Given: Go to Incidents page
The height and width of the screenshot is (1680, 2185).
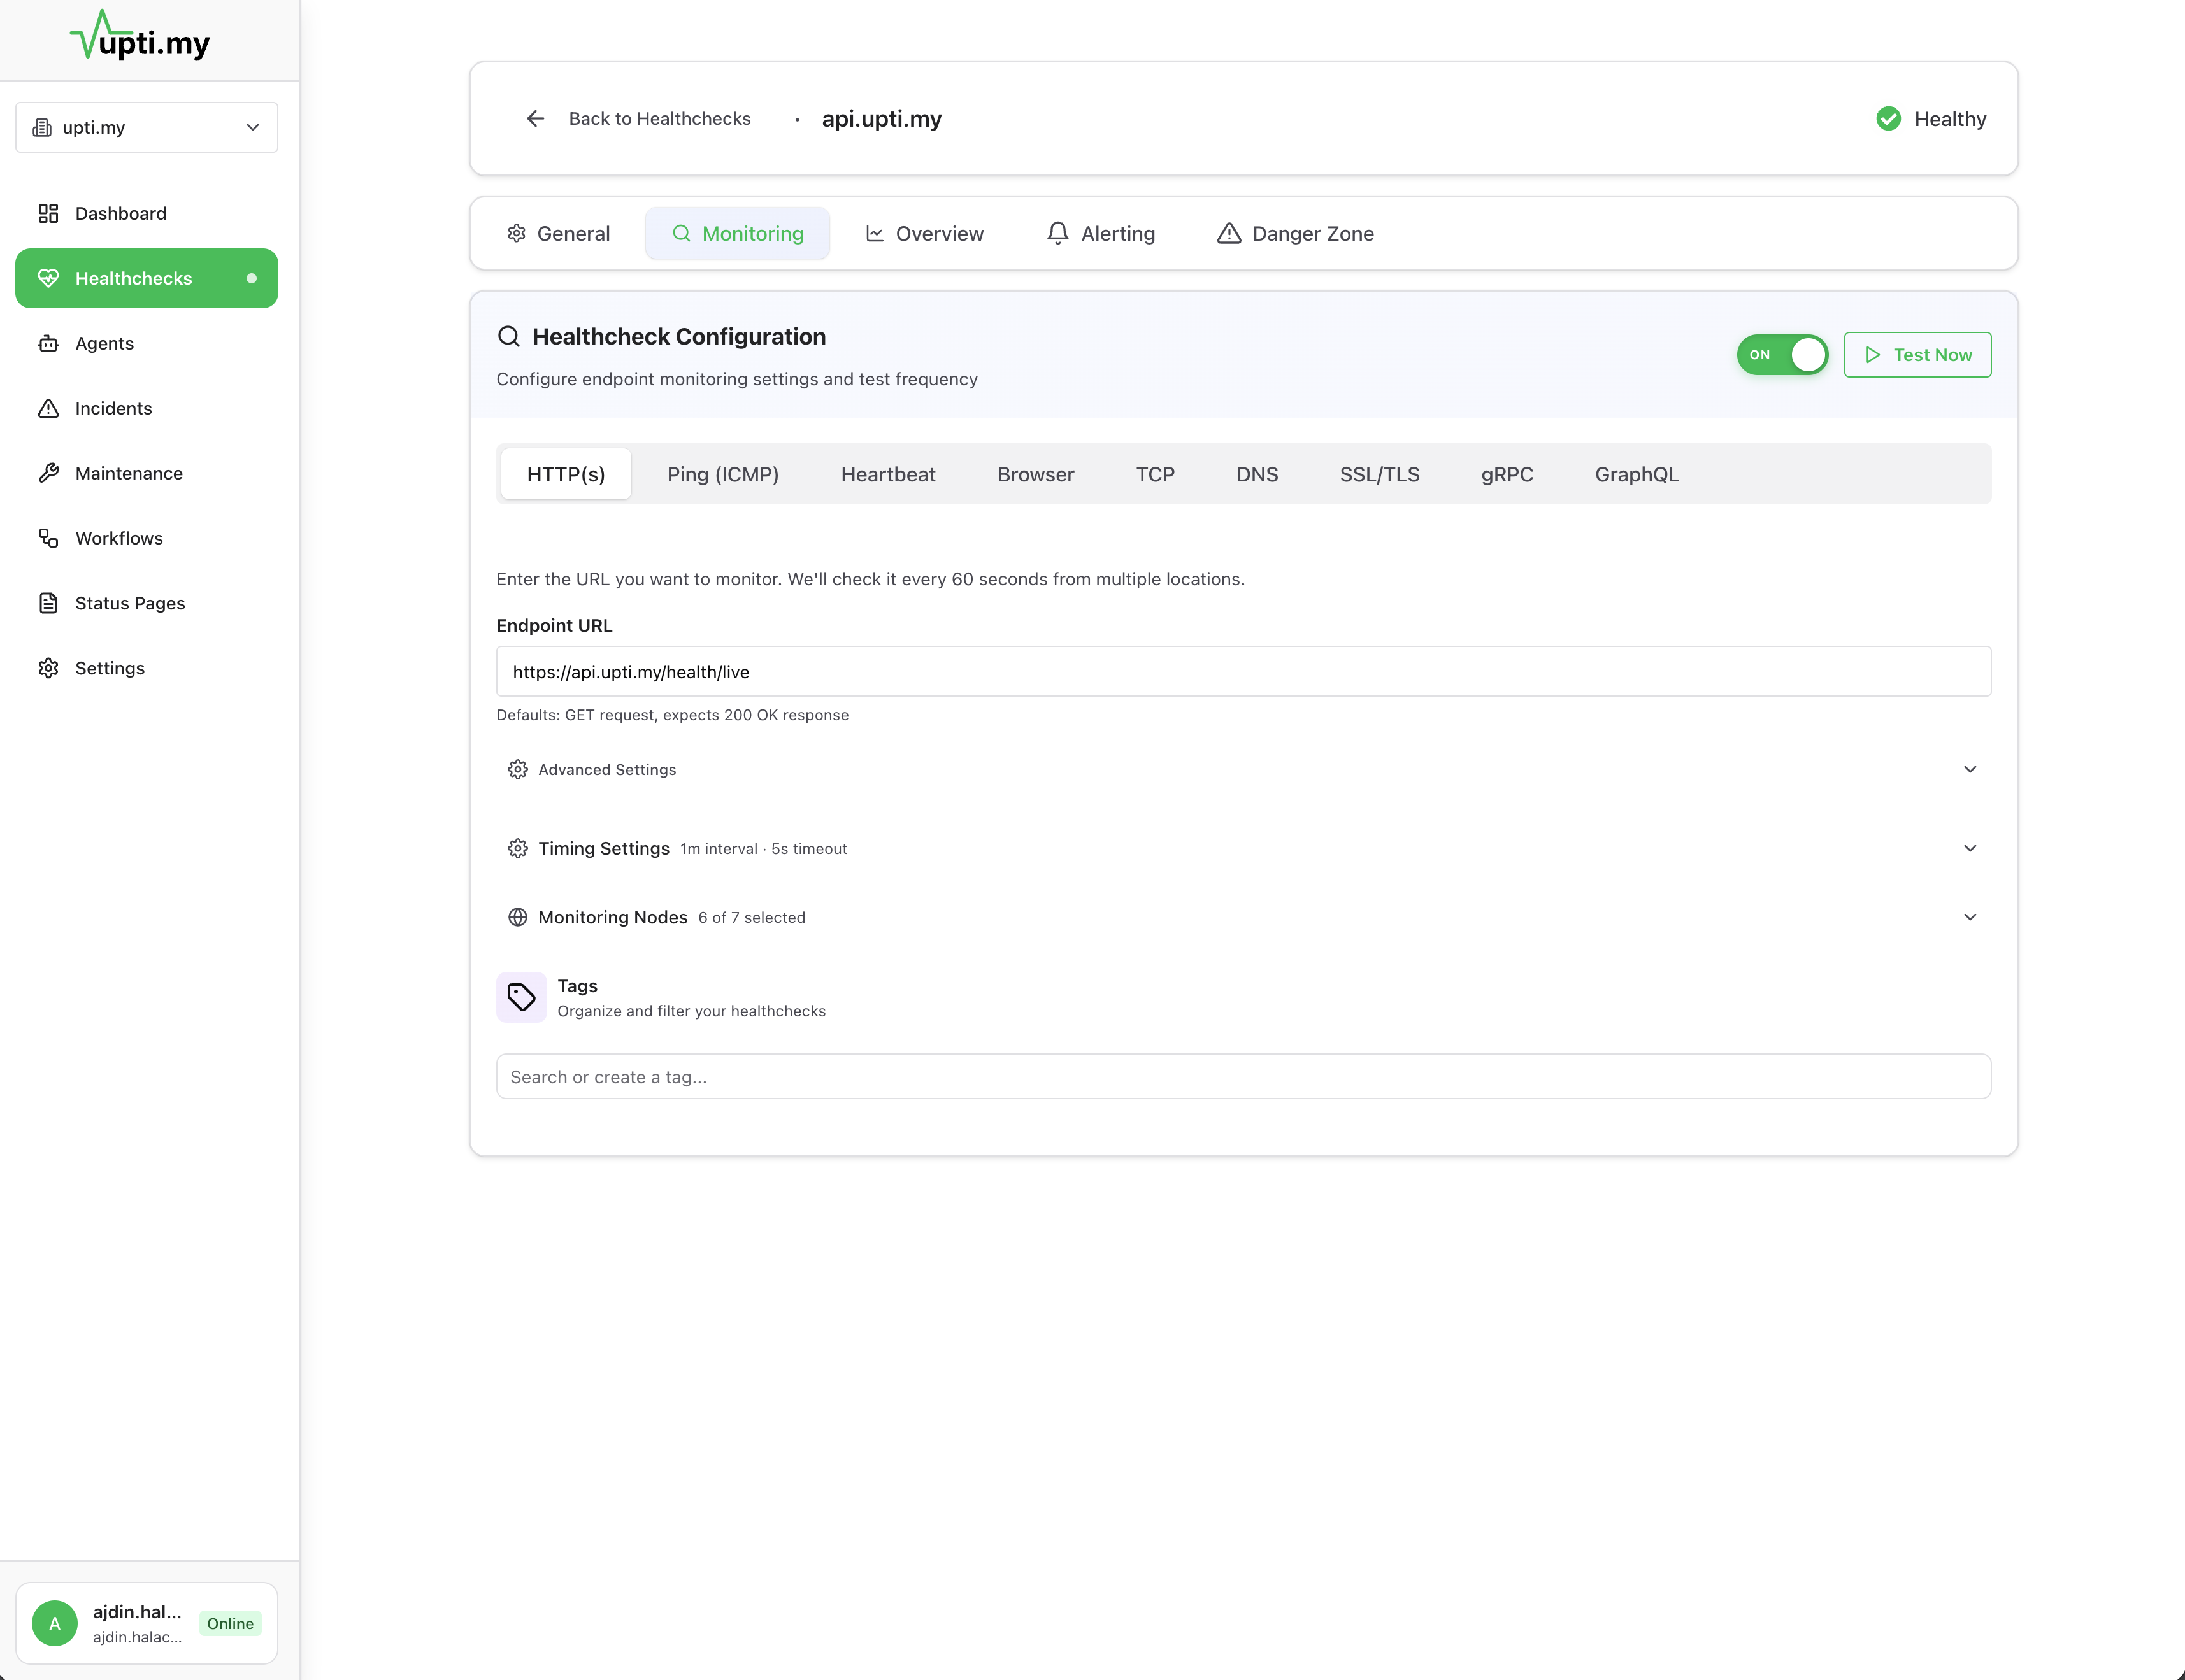Looking at the screenshot, I should point(147,408).
